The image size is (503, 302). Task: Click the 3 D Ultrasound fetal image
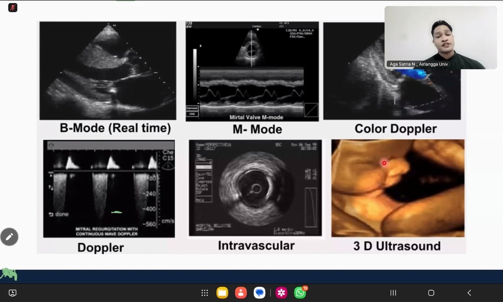pyautogui.click(x=397, y=188)
